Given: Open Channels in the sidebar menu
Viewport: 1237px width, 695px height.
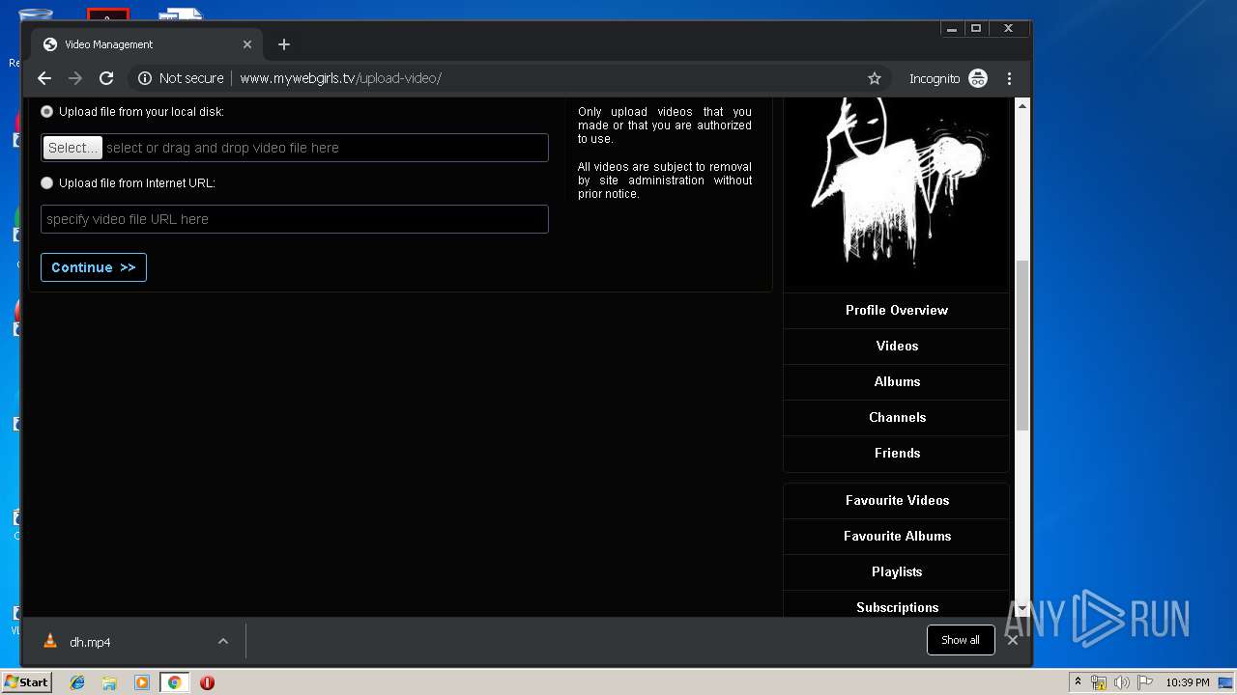Looking at the screenshot, I should pyautogui.click(x=897, y=417).
